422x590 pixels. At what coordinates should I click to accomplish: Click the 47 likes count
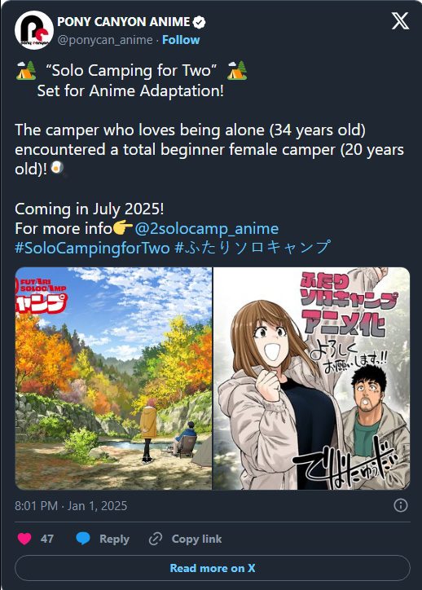(47, 539)
